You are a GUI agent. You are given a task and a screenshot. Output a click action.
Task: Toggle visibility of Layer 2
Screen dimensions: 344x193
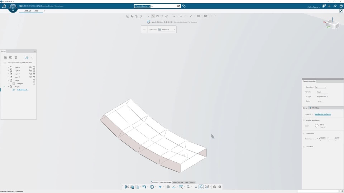30,77
